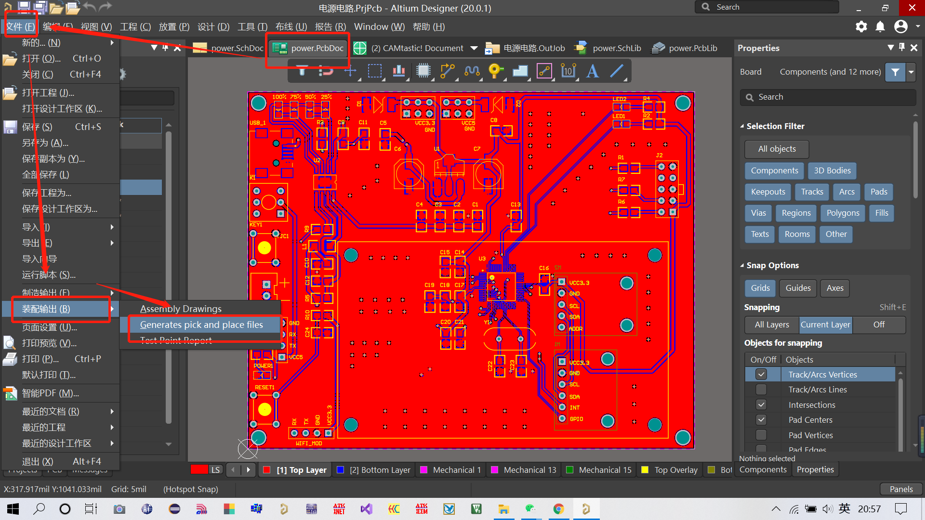The width and height of the screenshot is (925, 520).
Task: Select the interactive routing tool
Action: point(448,71)
